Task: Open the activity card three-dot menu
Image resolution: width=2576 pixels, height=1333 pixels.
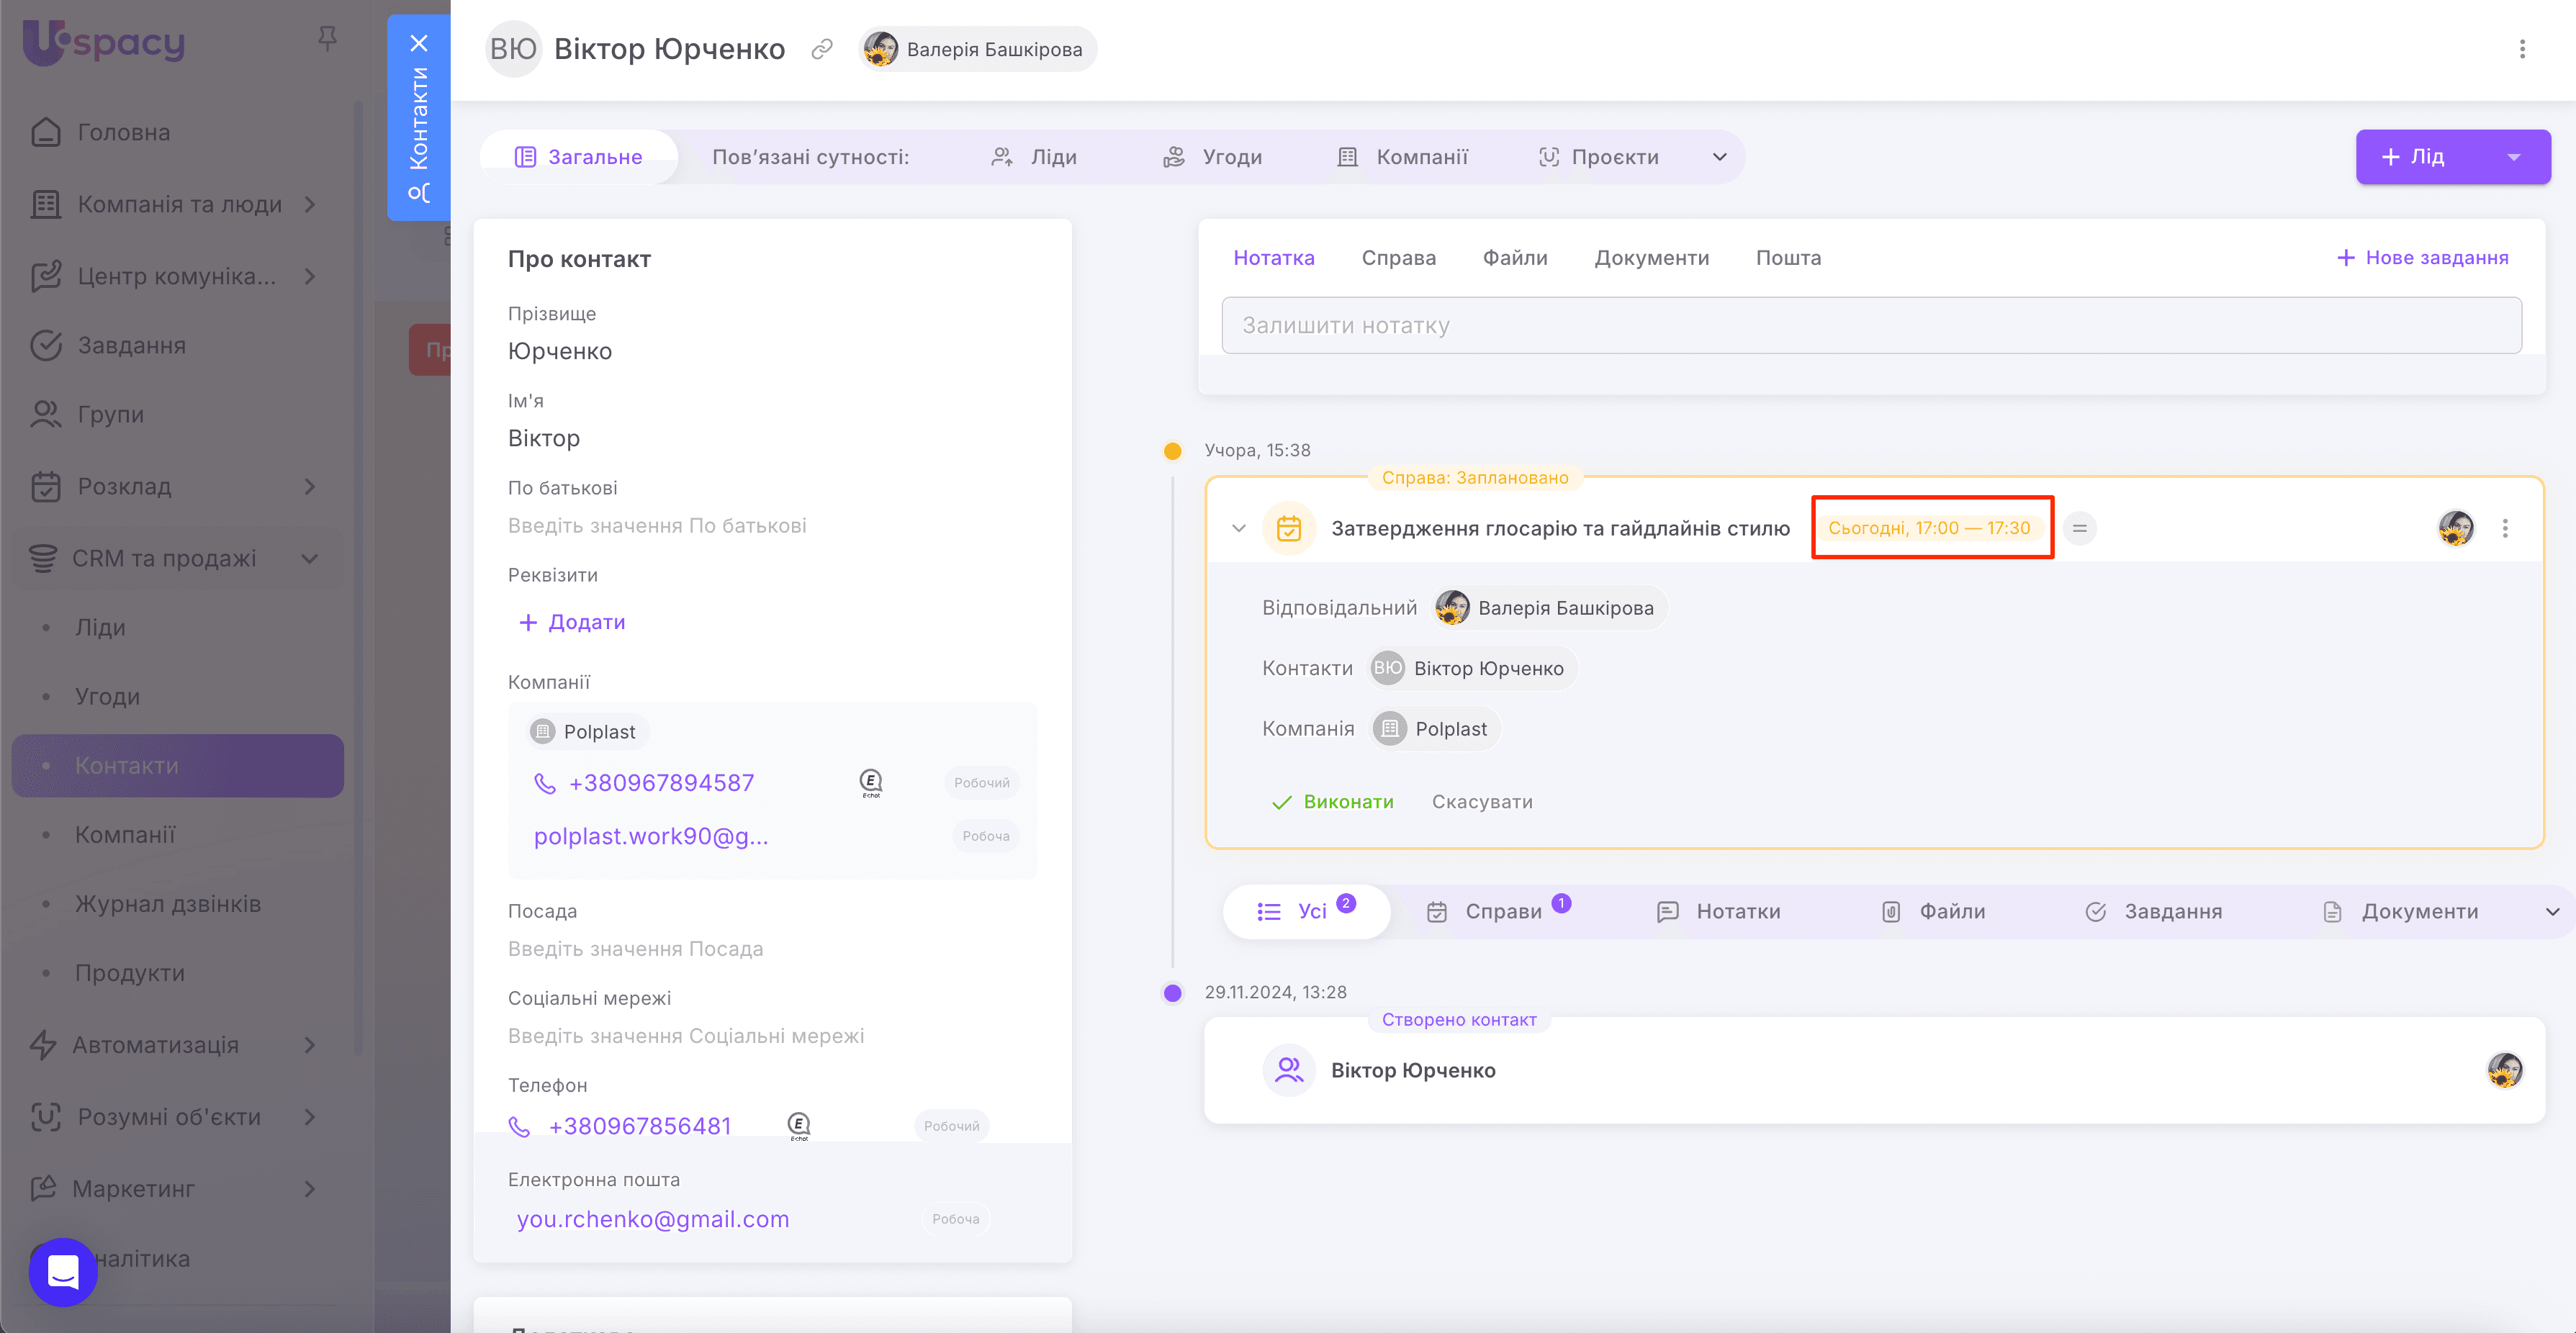Action: pyautogui.click(x=2505, y=528)
